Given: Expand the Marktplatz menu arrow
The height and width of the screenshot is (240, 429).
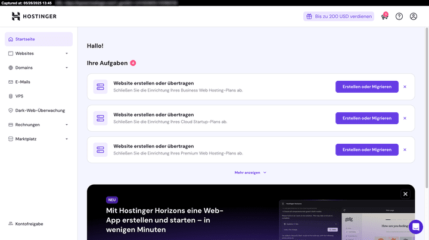Looking at the screenshot, I should [x=67, y=139].
